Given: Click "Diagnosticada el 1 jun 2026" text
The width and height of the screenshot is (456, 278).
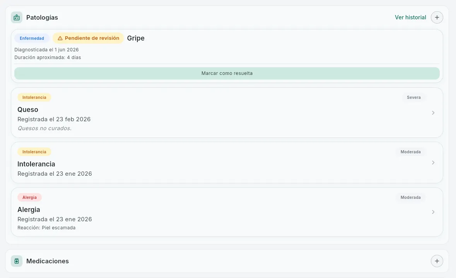Looking at the screenshot, I should tap(46, 50).
